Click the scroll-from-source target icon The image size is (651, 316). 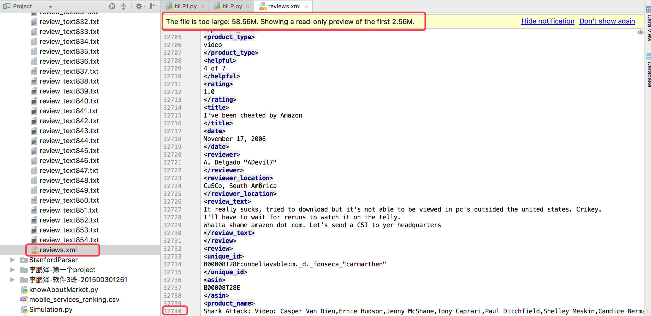click(112, 6)
